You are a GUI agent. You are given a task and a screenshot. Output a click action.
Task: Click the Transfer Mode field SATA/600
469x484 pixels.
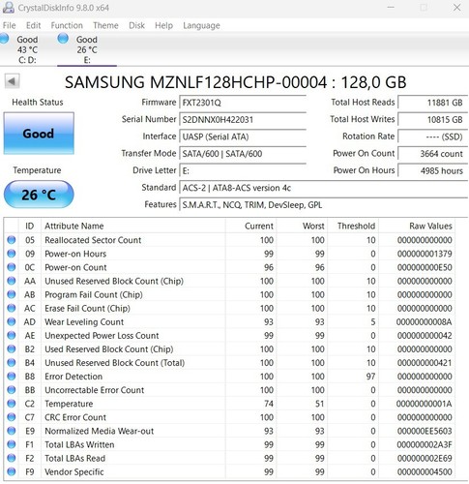[x=243, y=154]
